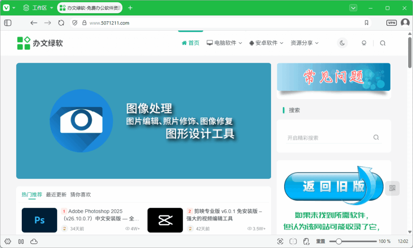Open cloud sync from the bottom toolbar
This screenshot has width=413, height=248.
(x=34, y=241)
